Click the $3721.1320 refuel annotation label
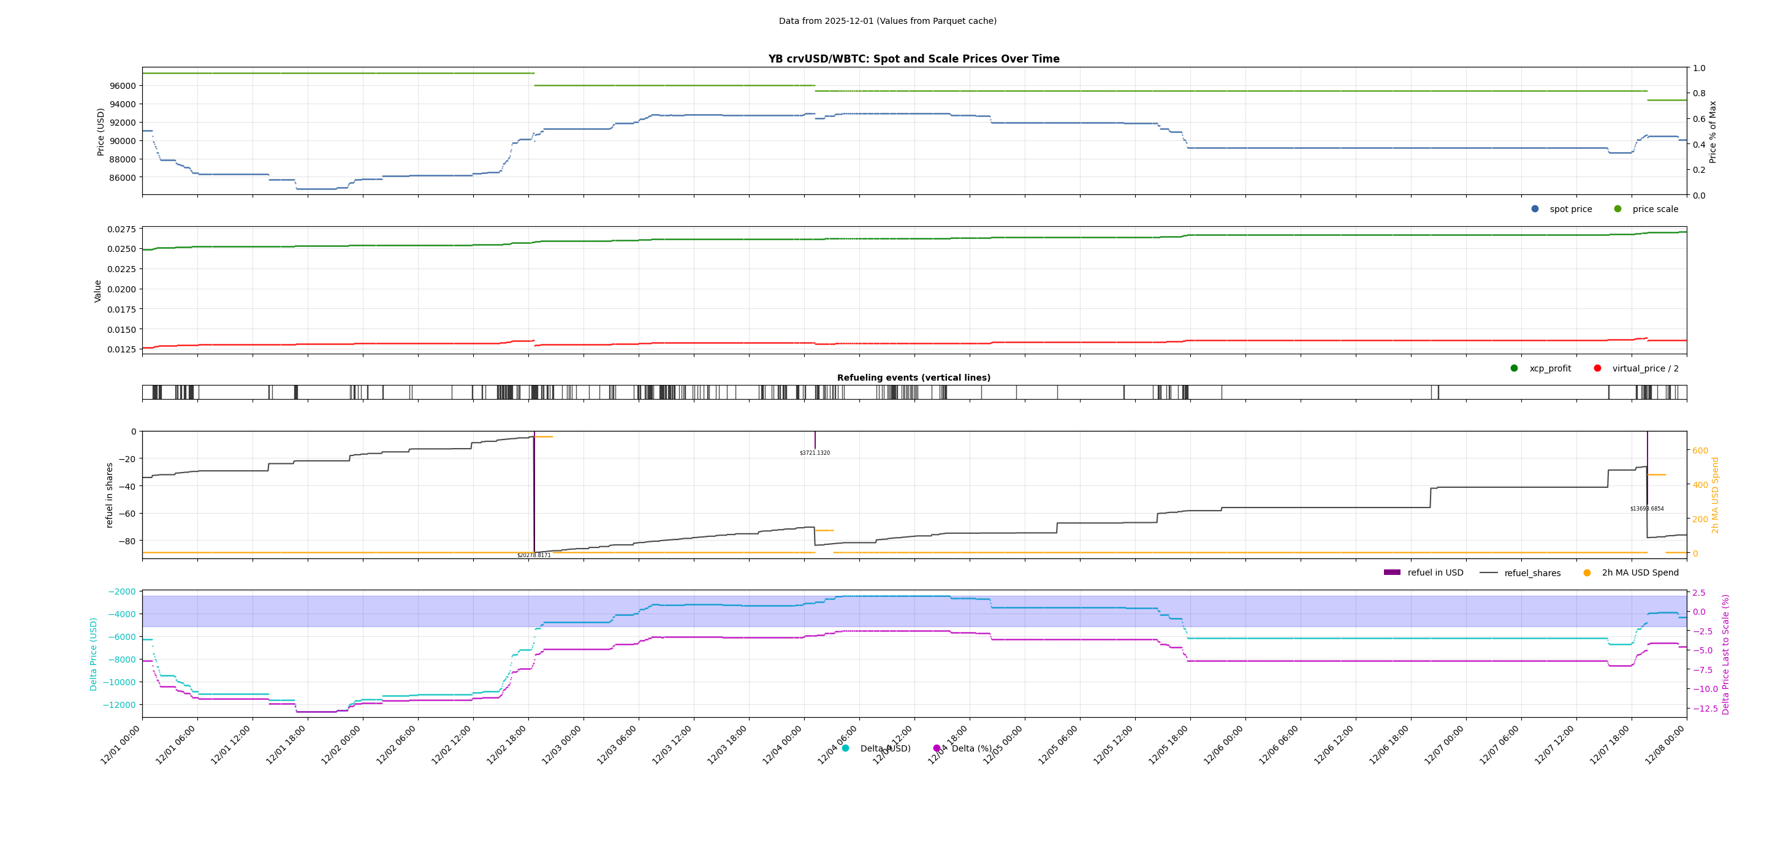1775x844 pixels. (815, 454)
